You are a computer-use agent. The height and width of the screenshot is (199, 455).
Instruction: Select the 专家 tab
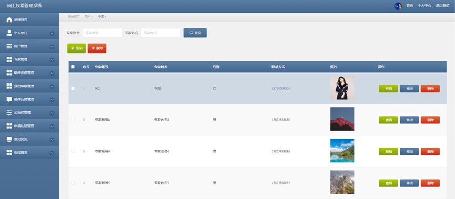click(x=100, y=17)
